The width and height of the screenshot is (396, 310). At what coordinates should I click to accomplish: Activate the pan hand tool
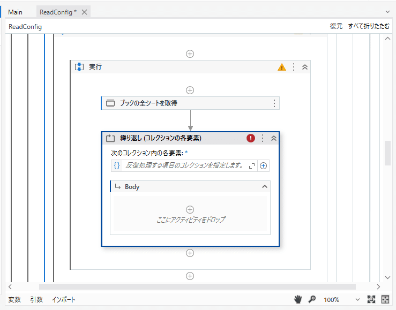[x=298, y=299]
